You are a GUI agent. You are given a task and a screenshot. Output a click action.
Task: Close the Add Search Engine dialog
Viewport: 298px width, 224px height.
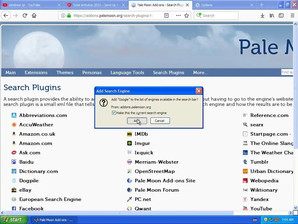[199, 91]
